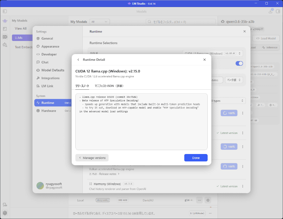Open the downloads icon in top bar
This screenshot has height=219, width=283.
[271, 11]
